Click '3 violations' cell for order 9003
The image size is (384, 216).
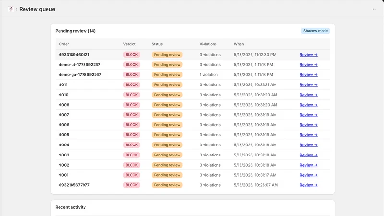tap(210, 155)
